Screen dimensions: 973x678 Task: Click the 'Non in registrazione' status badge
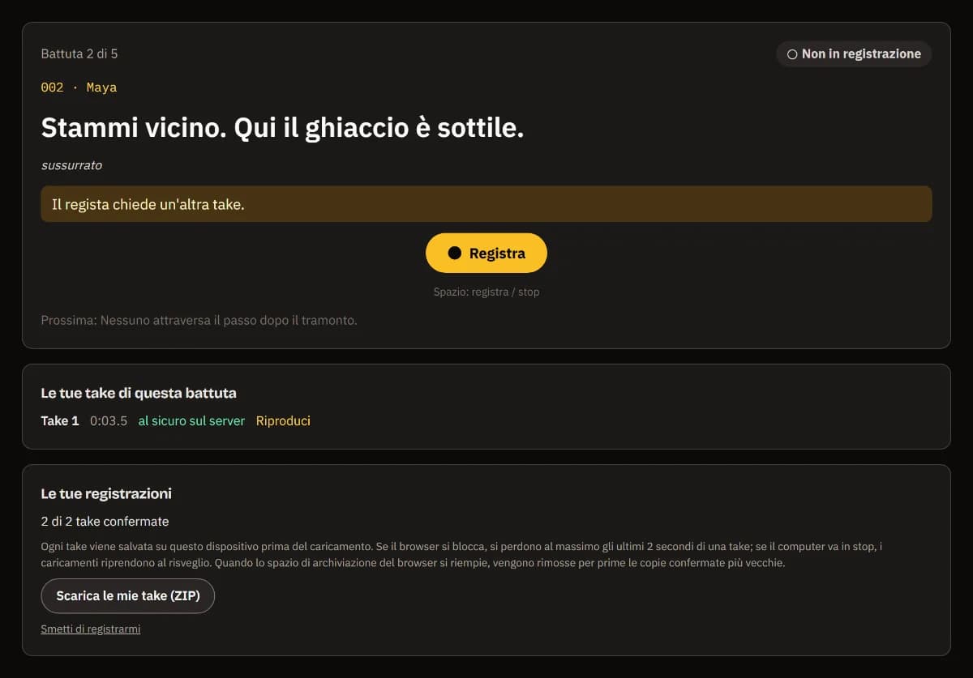(x=854, y=54)
